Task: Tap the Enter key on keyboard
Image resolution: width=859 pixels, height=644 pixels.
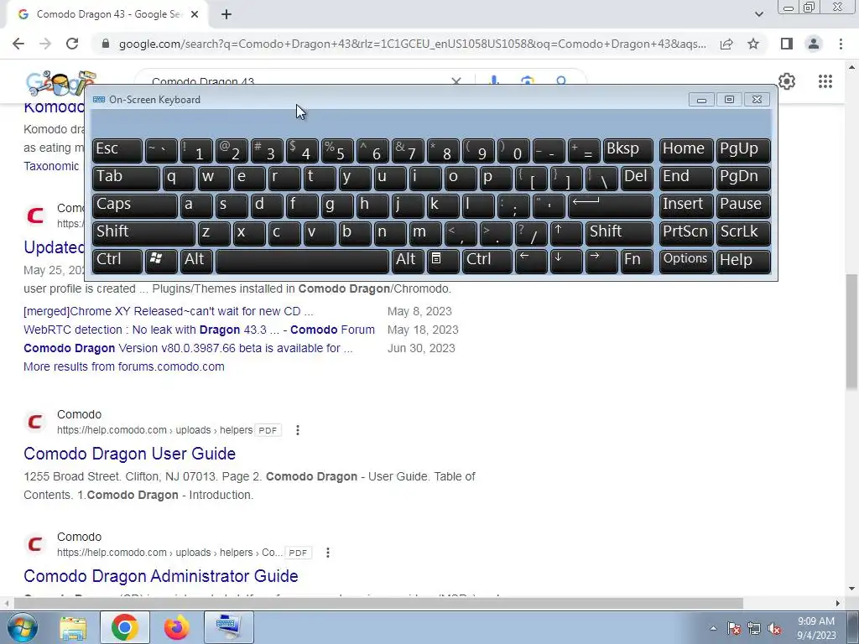Action: point(611,206)
